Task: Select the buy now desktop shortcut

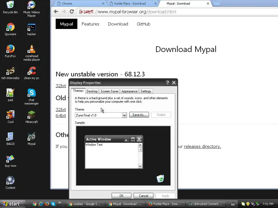Action: point(10,161)
